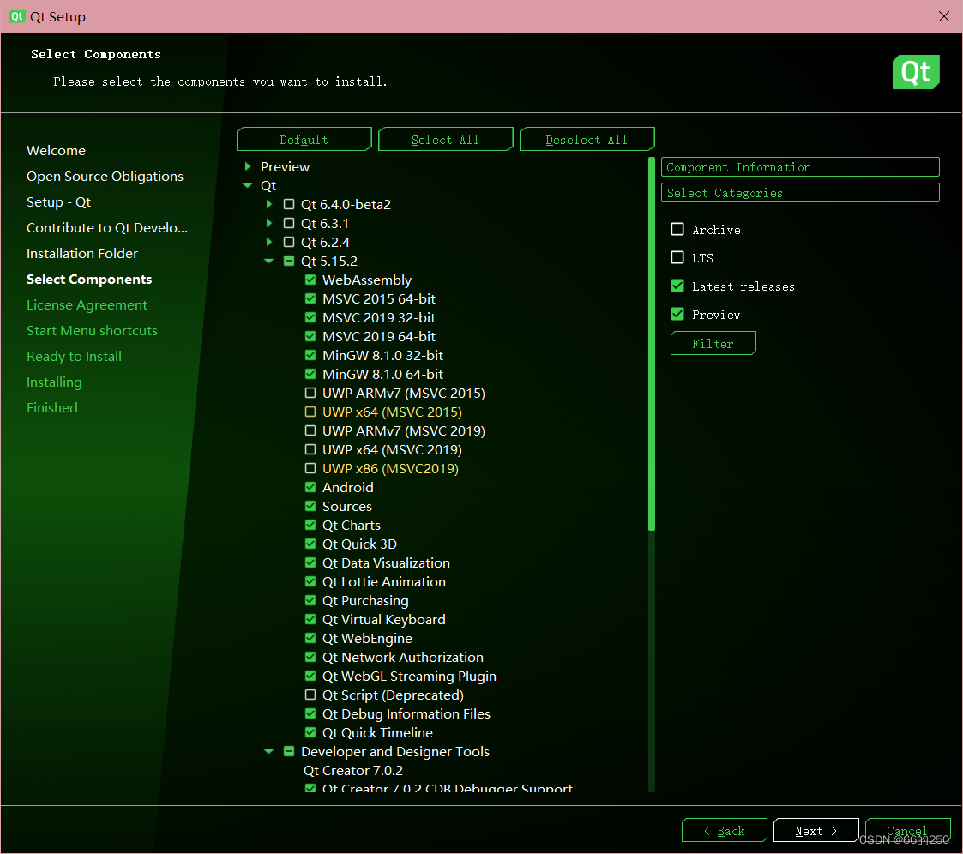The width and height of the screenshot is (963, 854).
Task: Check UWP x86 (MSVC2019) checkbox
Action: point(310,468)
